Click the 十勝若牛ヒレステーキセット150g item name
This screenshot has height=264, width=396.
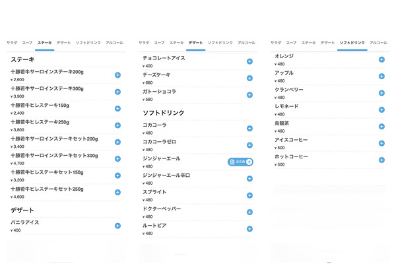pyautogui.click(x=47, y=172)
